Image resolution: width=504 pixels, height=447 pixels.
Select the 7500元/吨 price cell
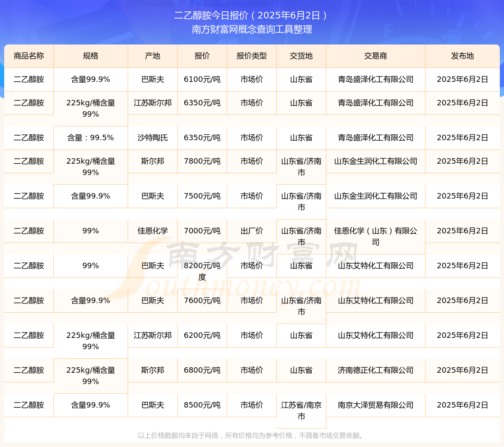coord(202,196)
